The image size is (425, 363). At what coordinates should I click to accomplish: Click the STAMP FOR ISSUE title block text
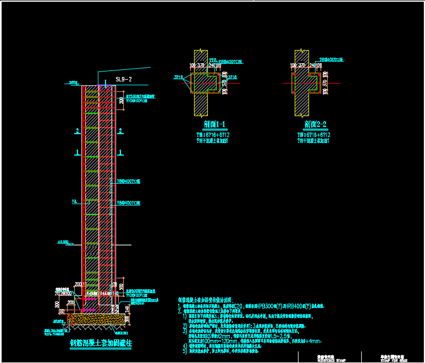[394, 361]
